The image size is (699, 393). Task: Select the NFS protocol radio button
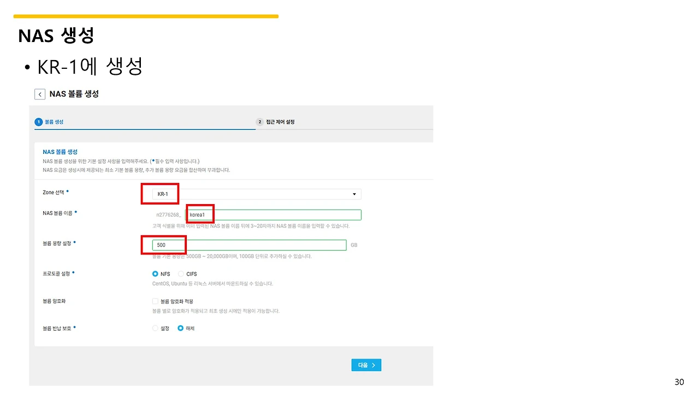155,274
